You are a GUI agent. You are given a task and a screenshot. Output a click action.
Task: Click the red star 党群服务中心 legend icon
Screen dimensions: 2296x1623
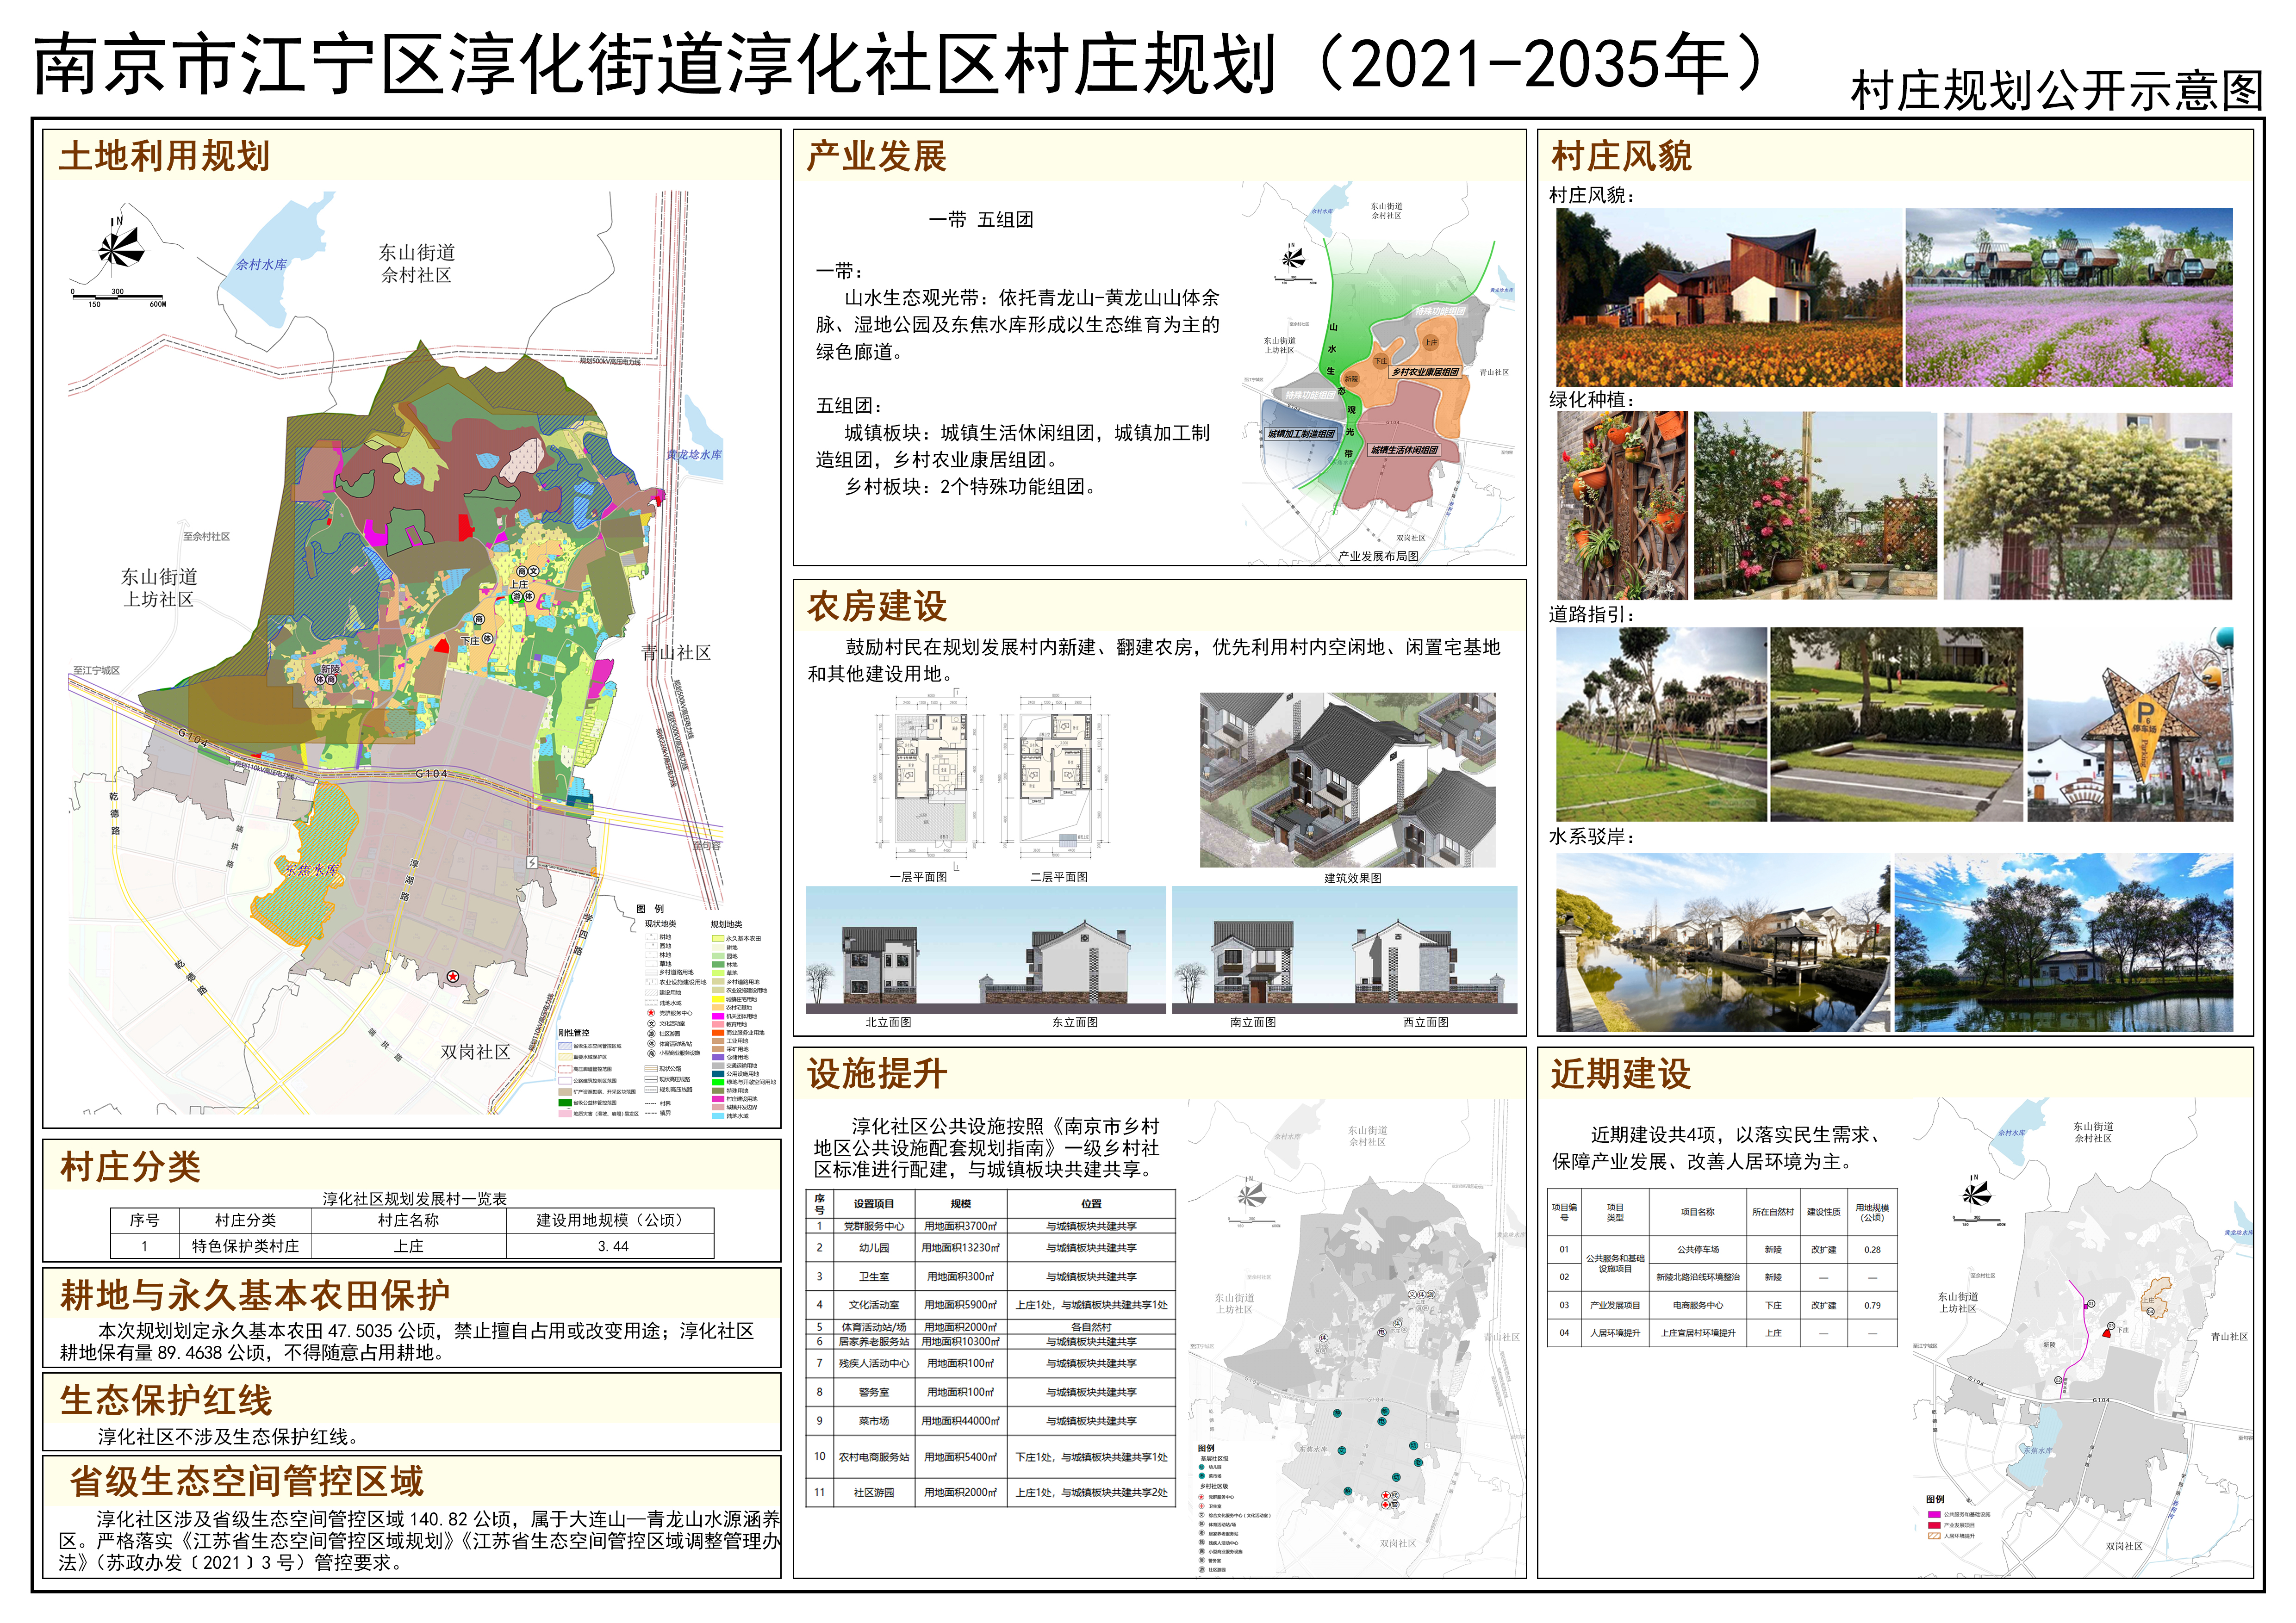pyautogui.click(x=651, y=1012)
